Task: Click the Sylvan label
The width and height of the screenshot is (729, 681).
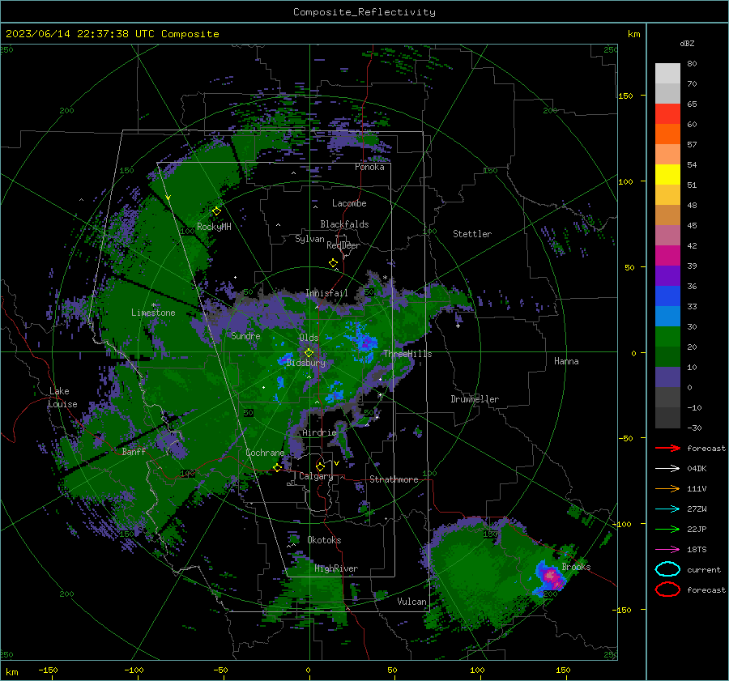Action: point(309,239)
